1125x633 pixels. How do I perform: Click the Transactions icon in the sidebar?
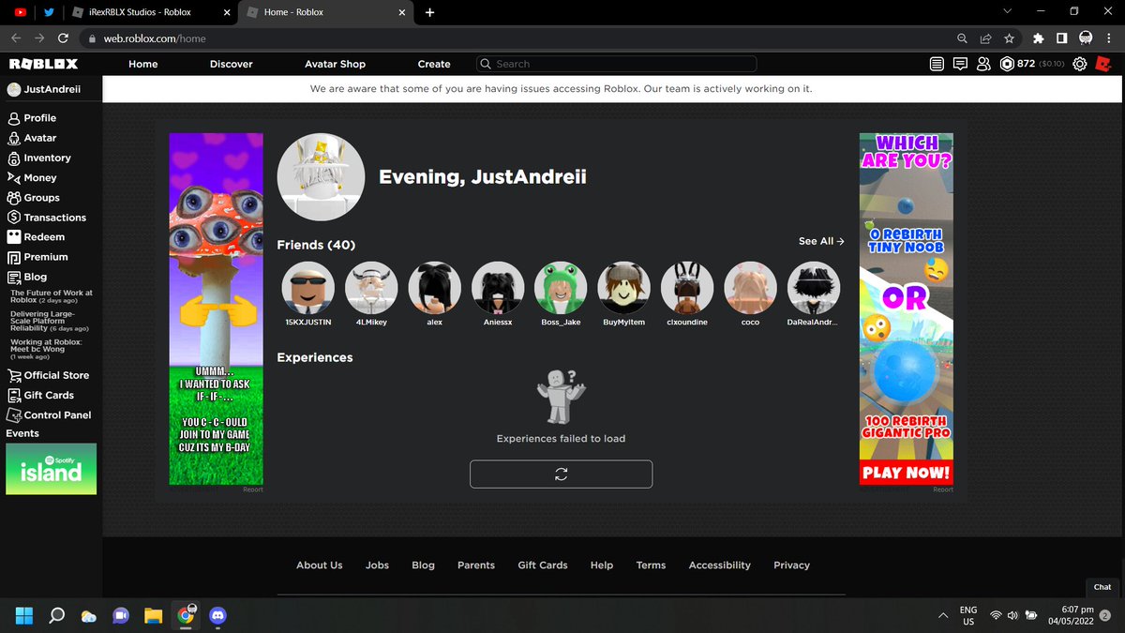[14, 218]
